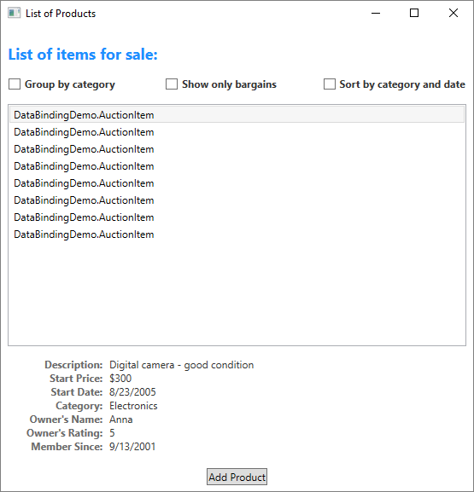Select the seventh AuctionItem entry

(x=237, y=217)
